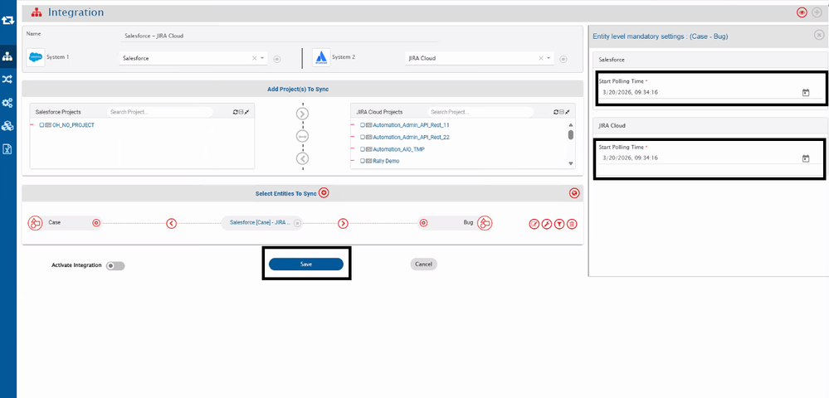Tick the Automation_AIO_TMP checkbox
This screenshot has width=829, height=398.
pos(363,149)
